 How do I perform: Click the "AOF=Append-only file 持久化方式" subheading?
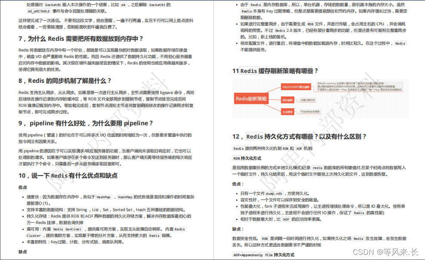263,255
